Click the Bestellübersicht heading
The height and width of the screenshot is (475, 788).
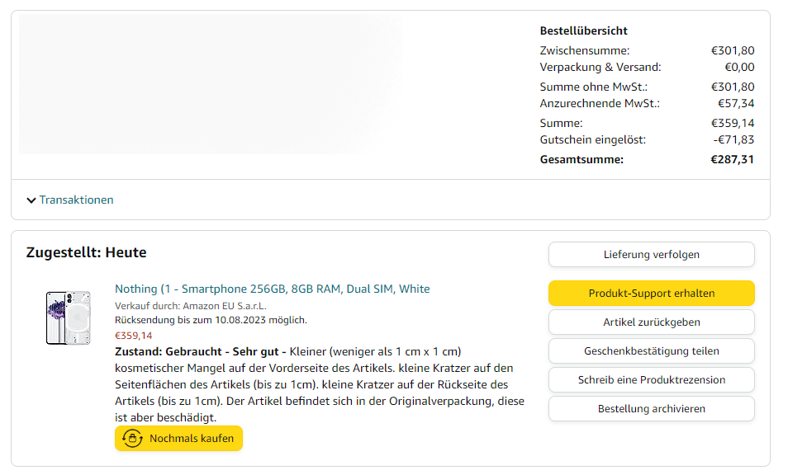click(583, 31)
